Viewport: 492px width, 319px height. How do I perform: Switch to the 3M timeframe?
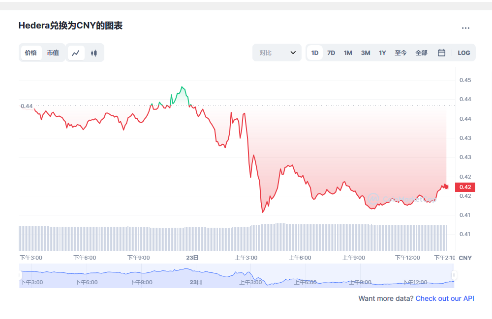coord(365,53)
